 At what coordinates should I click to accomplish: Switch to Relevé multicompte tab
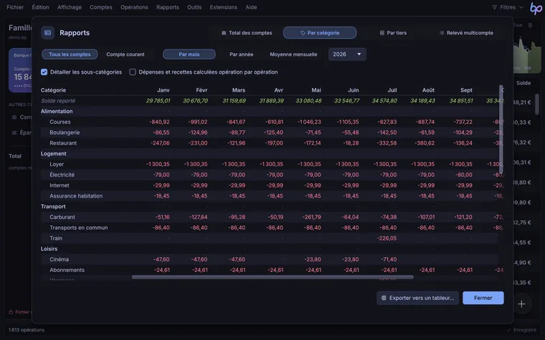(x=466, y=33)
